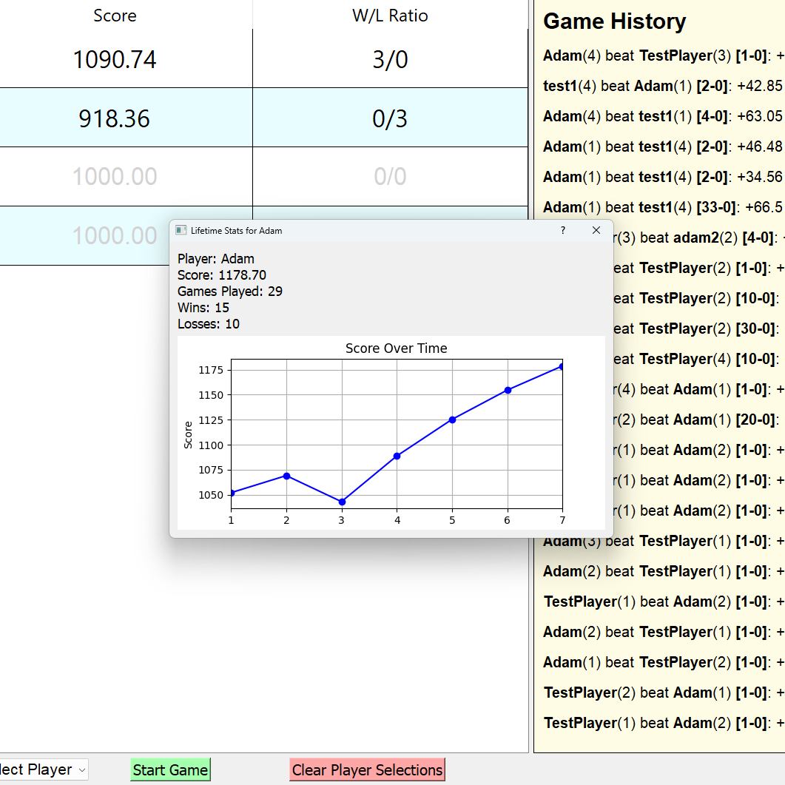
Task: Click the greyed-out 0/0 ratio cell
Action: click(390, 177)
